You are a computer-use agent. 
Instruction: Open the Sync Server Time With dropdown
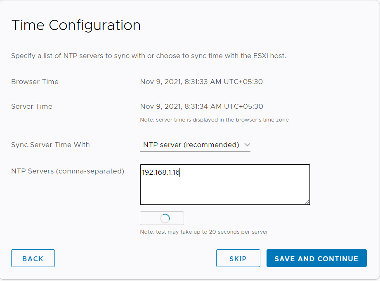(195, 145)
